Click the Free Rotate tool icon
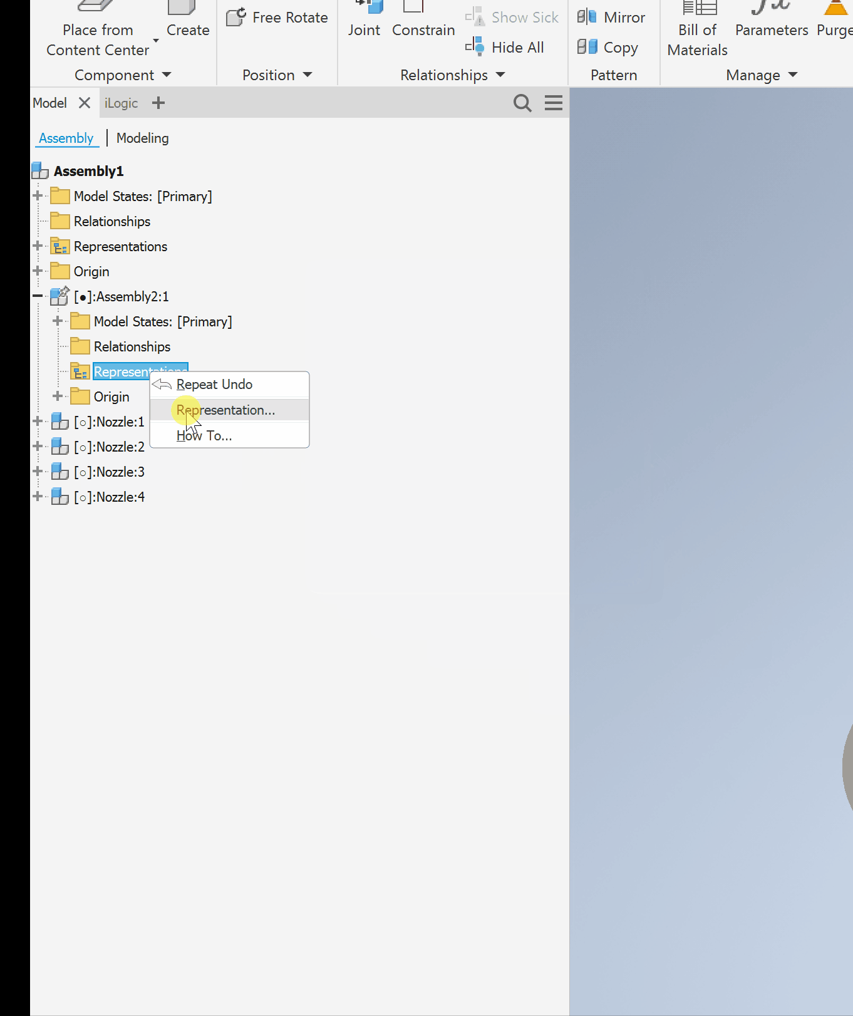 [236, 17]
